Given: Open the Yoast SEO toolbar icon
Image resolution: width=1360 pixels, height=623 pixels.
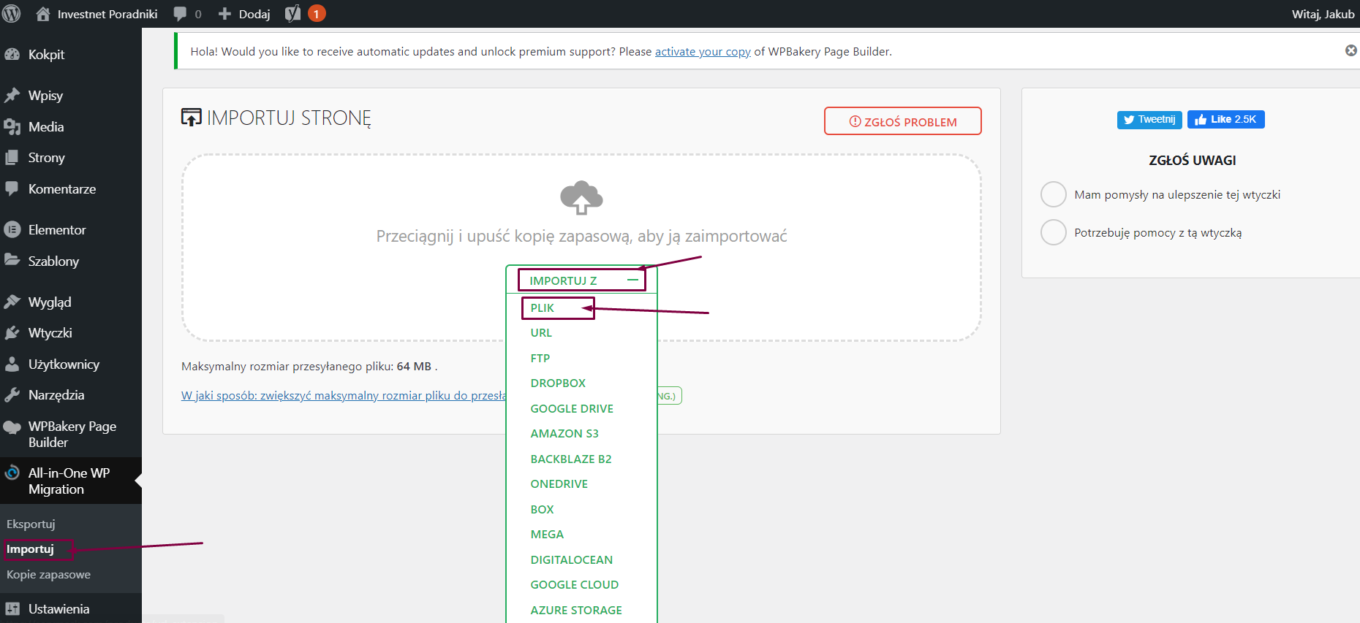Looking at the screenshot, I should [x=293, y=14].
